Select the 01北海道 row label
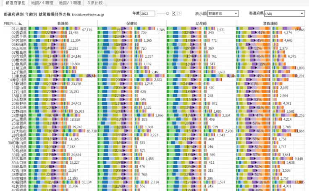The height and width of the screenshot is (191, 309). [19, 29]
